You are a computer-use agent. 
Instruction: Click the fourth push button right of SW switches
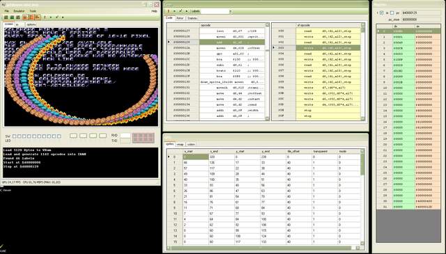pos(103,136)
